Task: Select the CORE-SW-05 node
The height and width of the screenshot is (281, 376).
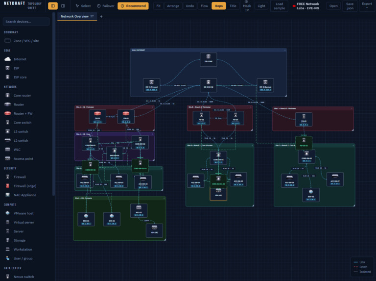Action: pos(306,156)
